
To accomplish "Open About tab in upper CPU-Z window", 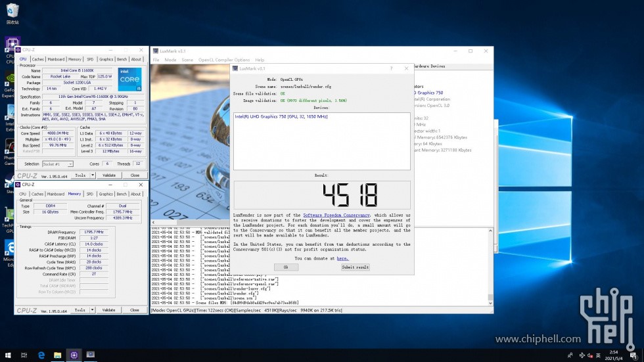I will [136, 59].
